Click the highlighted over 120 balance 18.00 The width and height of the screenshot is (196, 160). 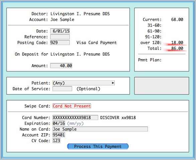click(x=177, y=43)
